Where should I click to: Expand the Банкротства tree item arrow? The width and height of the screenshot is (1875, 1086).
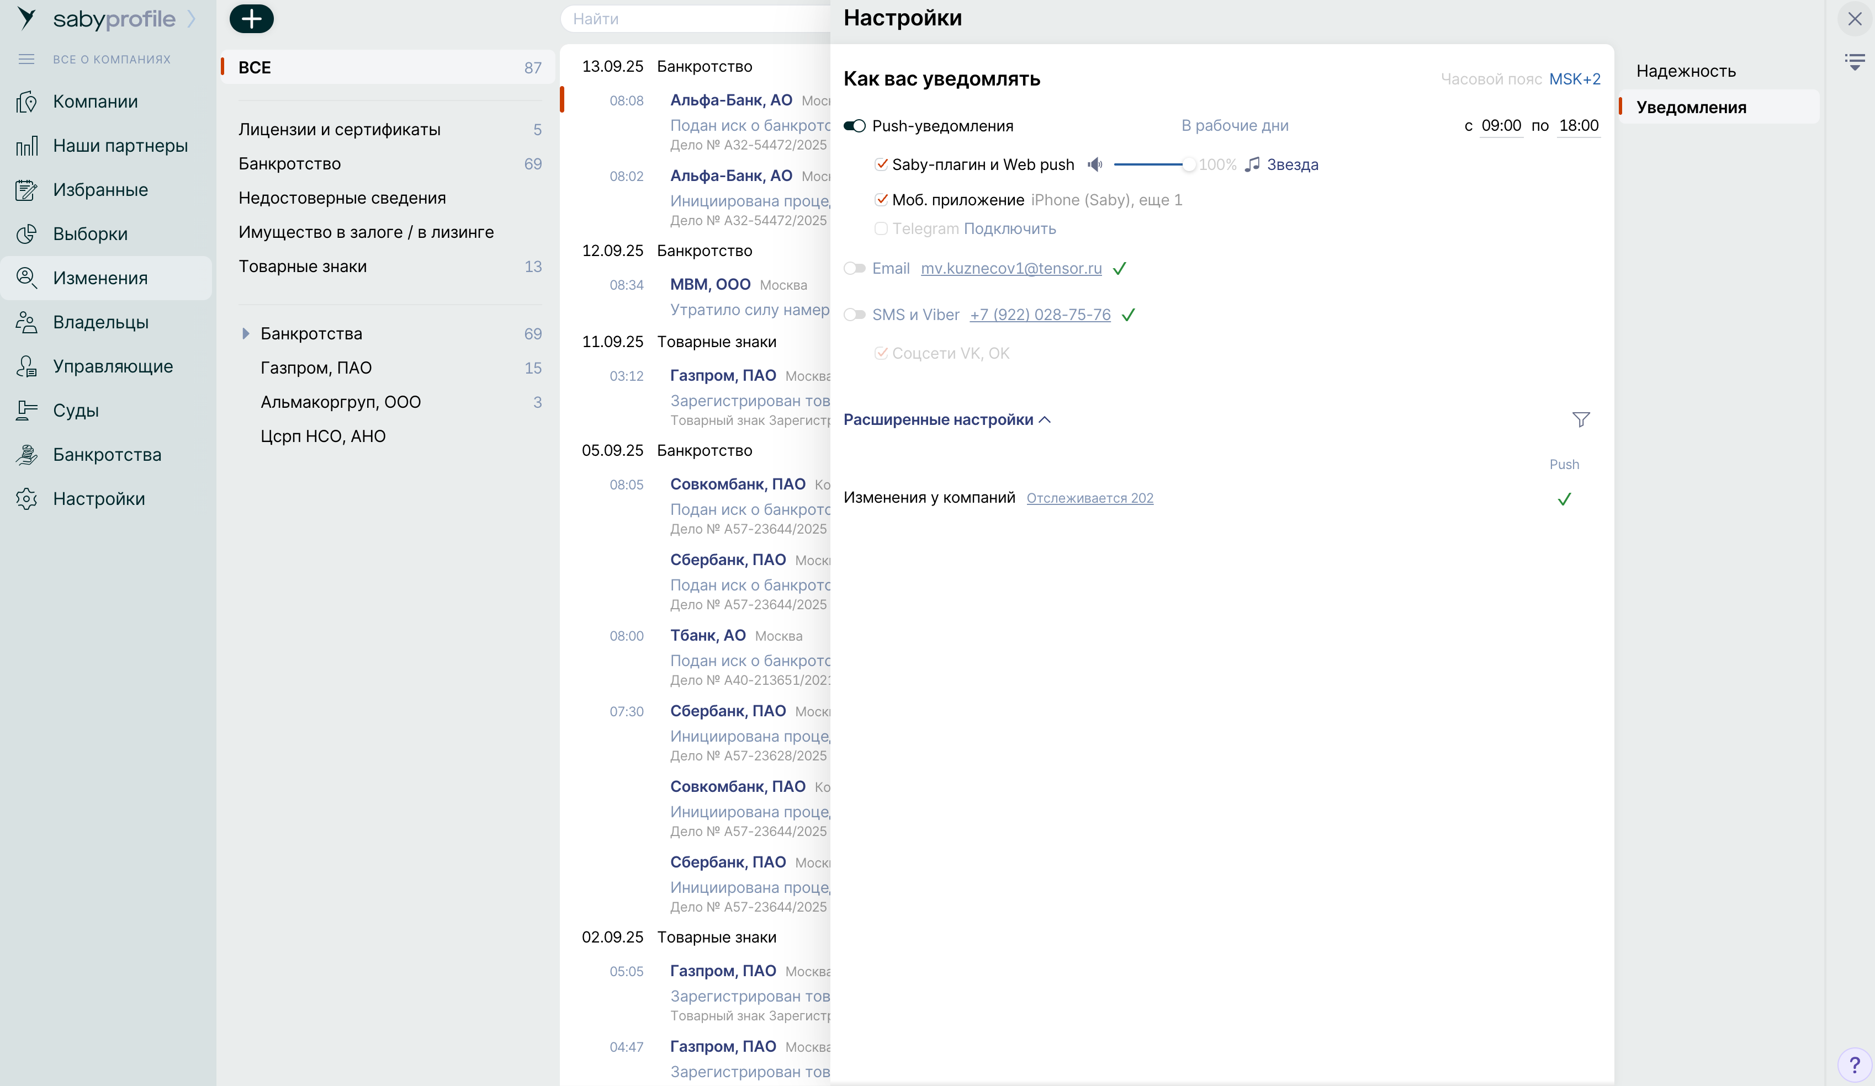coord(246,334)
